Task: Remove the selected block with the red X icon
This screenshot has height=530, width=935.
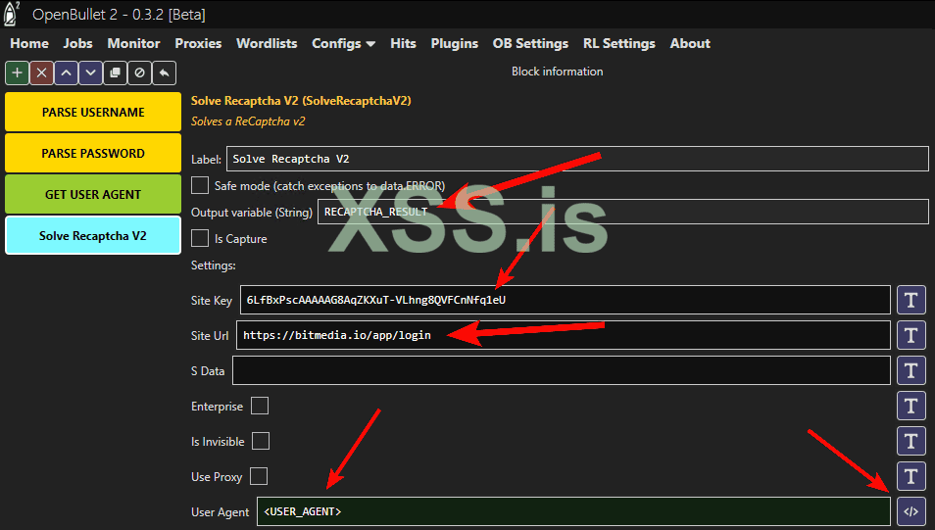Action: coord(42,72)
